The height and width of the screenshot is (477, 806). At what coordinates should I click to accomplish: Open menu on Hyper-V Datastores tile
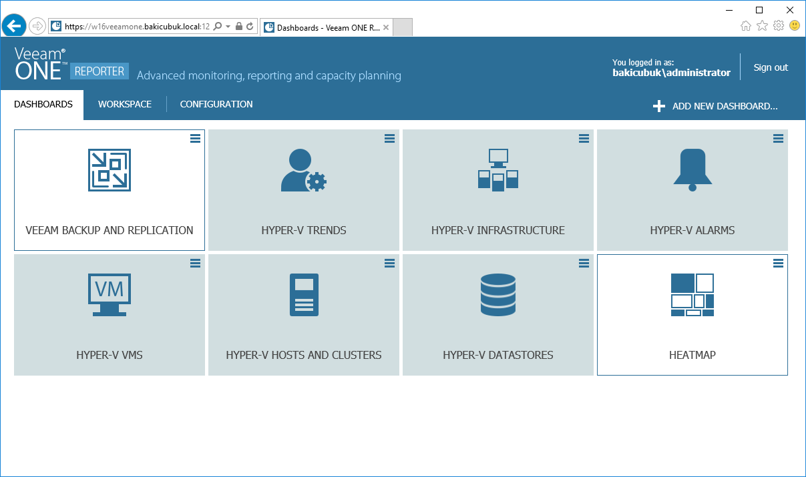click(x=584, y=263)
